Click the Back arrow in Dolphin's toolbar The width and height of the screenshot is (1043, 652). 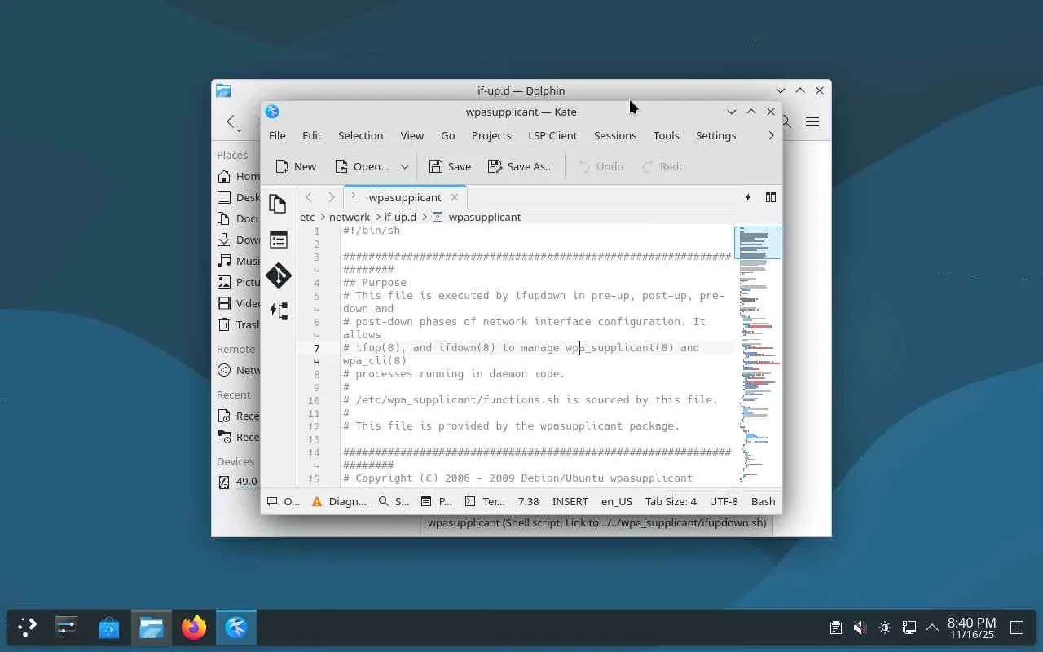231,121
